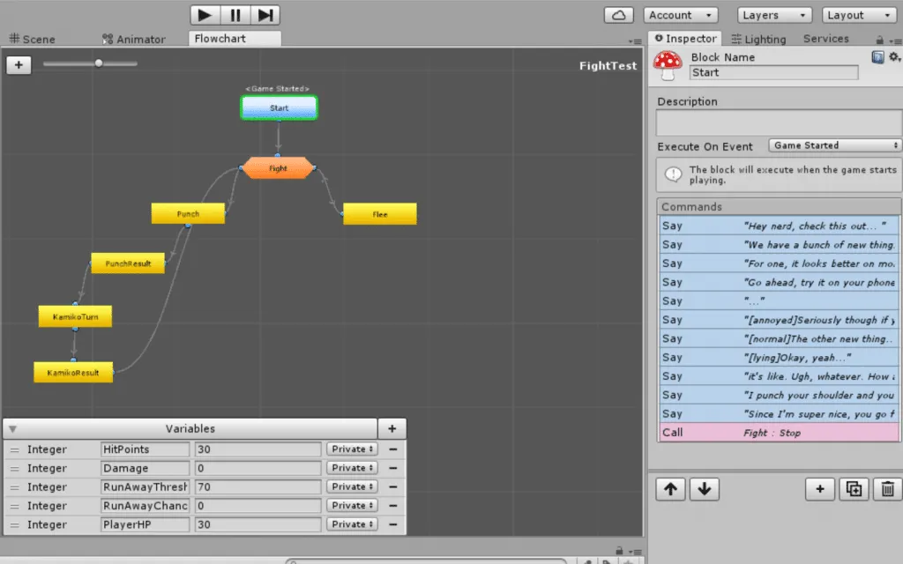The width and height of the screenshot is (903, 564).
Task: Open the Execute On Event dropdown showing Game Started
Action: pyautogui.click(x=834, y=145)
